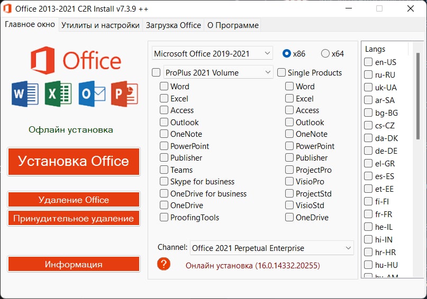This screenshot has height=299, width=427.
Task: Click the Langs list vertical scrollbar
Action: tap(417, 158)
